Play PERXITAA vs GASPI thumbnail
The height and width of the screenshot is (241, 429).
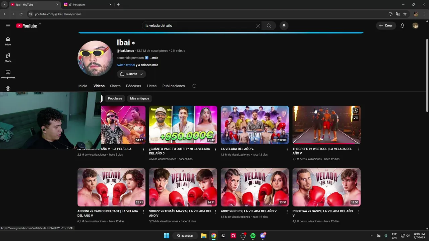[326, 187]
